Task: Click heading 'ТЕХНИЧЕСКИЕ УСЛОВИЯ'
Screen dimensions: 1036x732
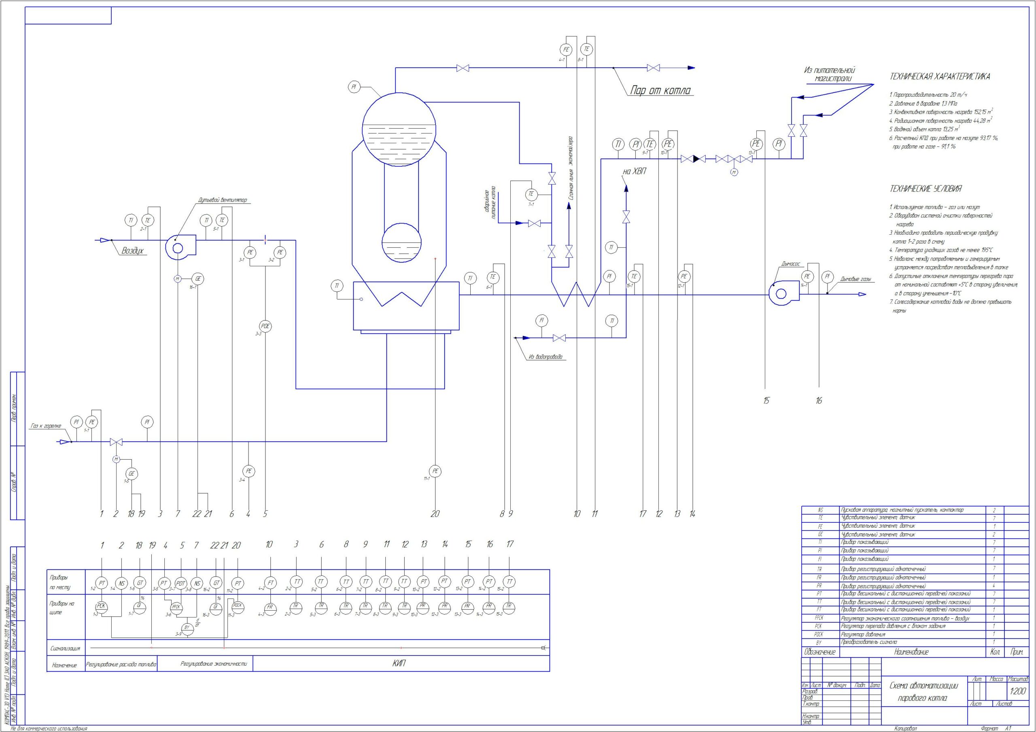Action: (926, 189)
